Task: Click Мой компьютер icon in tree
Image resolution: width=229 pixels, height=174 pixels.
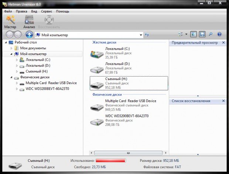Action: point(17,54)
